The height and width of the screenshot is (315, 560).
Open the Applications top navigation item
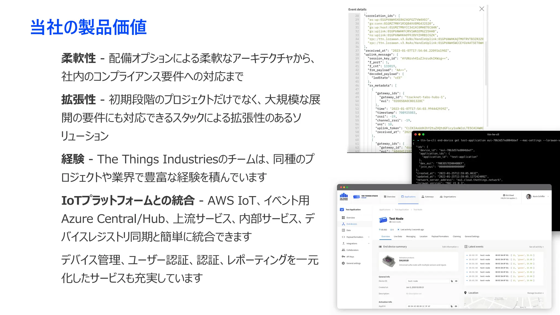[x=408, y=197]
